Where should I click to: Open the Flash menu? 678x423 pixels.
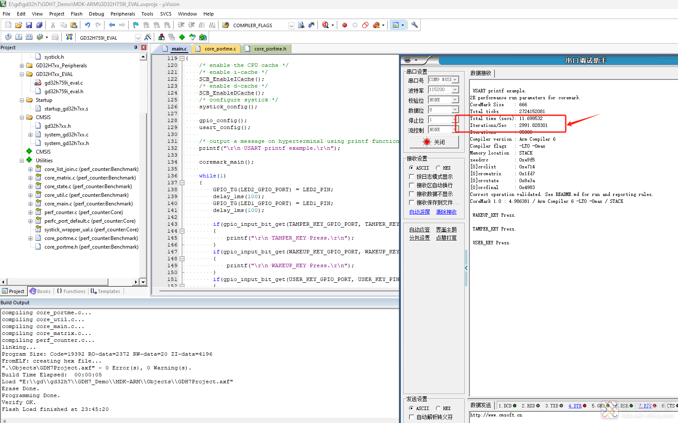pos(76,14)
